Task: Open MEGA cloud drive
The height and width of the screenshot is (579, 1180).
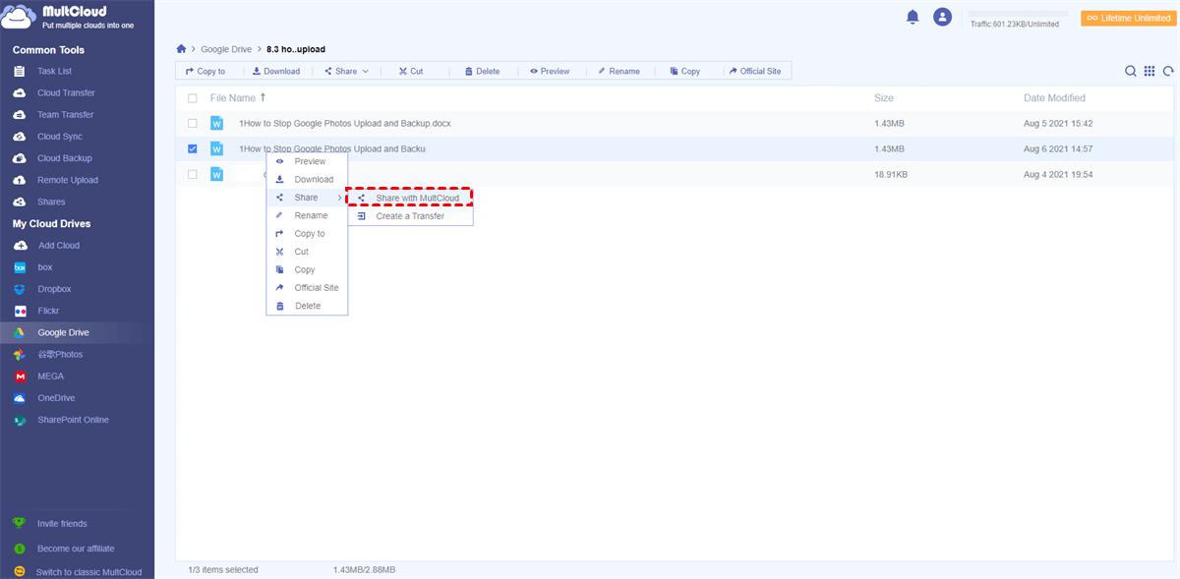Action: [51, 376]
